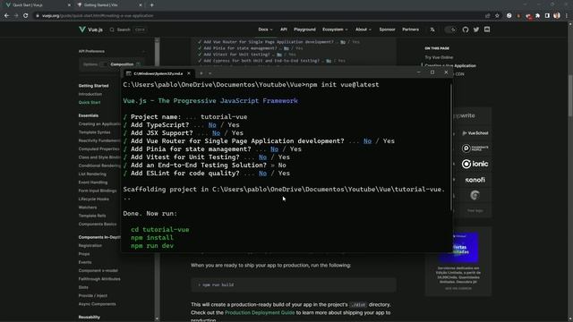Viewport: 573px width, 322px height.
Task: Open Template Syntax sidebar link
Action: pyautogui.click(x=94, y=132)
